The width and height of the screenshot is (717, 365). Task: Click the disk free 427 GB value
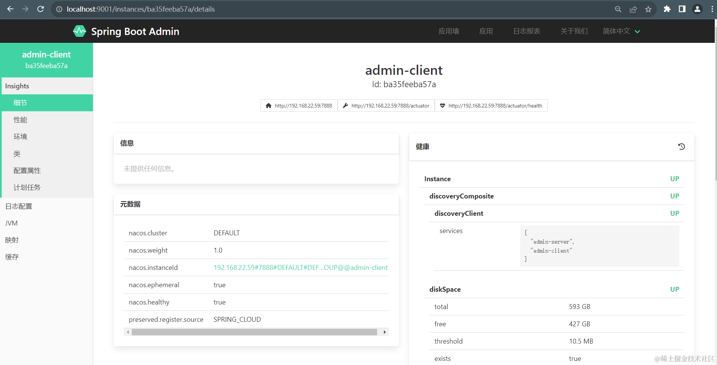click(x=580, y=324)
